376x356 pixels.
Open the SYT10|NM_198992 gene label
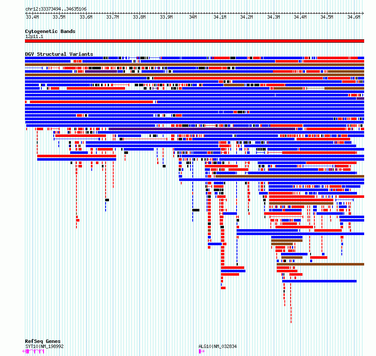pyautogui.click(x=44, y=346)
